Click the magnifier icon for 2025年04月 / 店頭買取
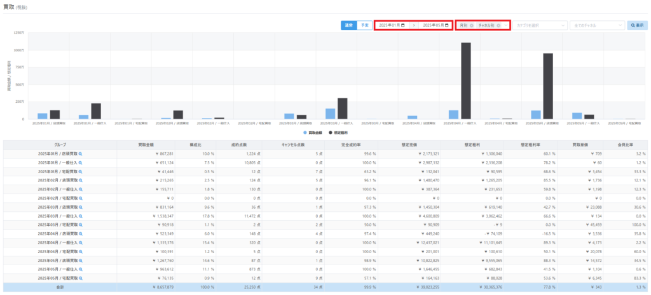Image resolution: width=651 pixels, height=295 pixels. click(x=80, y=233)
